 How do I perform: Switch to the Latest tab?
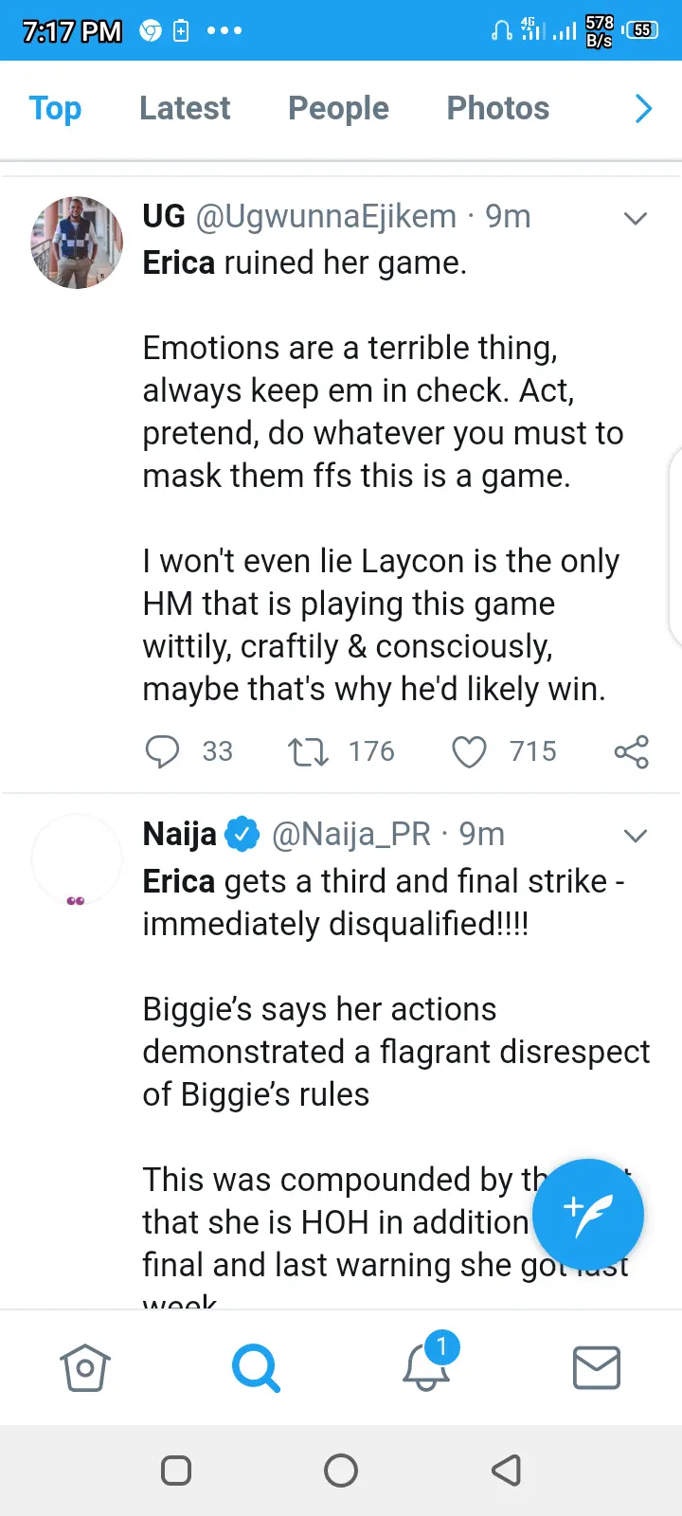coord(185,108)
